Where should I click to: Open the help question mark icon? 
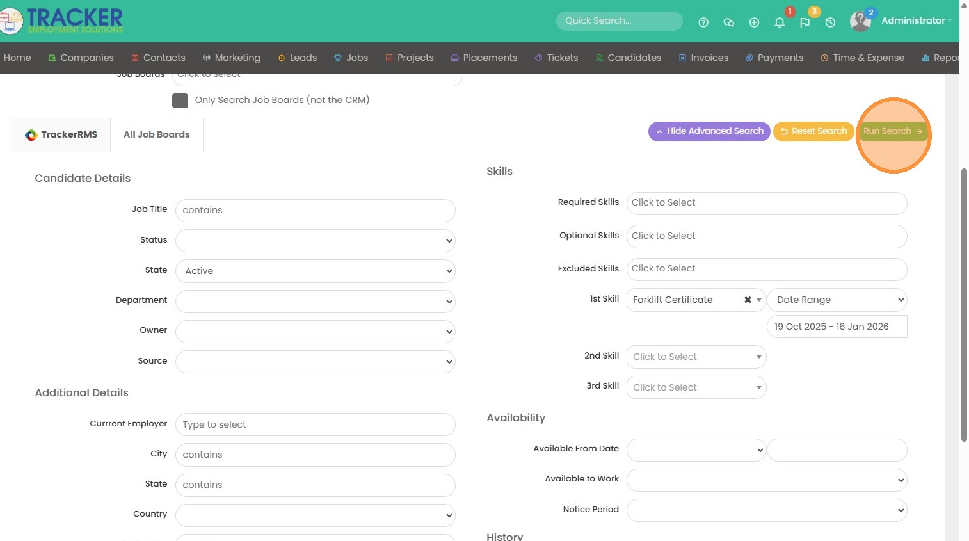[x=703, y=22]
